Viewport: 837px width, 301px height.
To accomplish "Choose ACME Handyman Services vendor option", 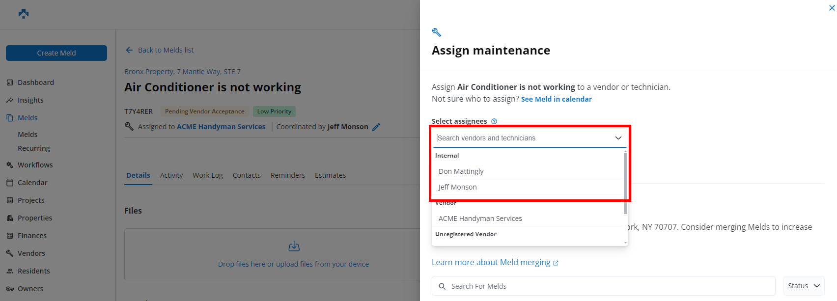I will click(480, 219).
